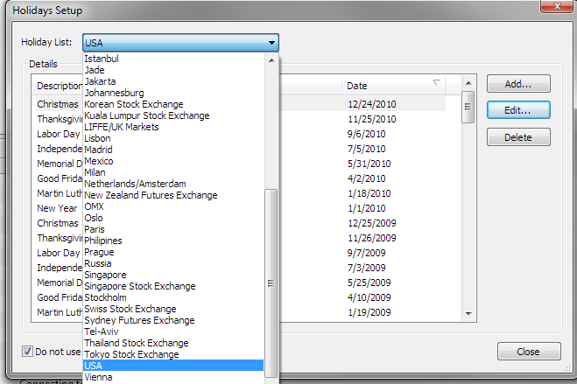Click the details table scrollbar thumb
Screen dimensions: 577x384
coord(468,107)
